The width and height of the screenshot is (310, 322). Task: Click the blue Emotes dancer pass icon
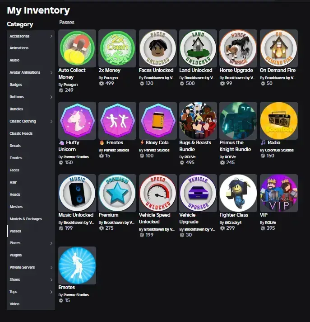(x=77, y=265)
